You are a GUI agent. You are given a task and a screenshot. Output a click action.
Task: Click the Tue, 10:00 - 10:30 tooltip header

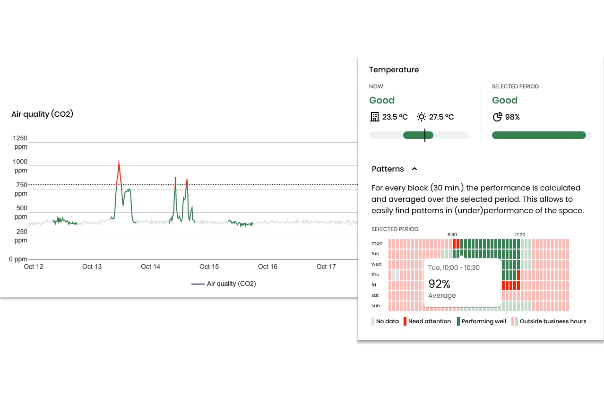coord(454,268)
